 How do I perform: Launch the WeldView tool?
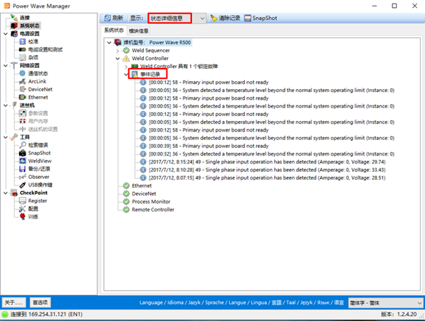coord(40,160)
